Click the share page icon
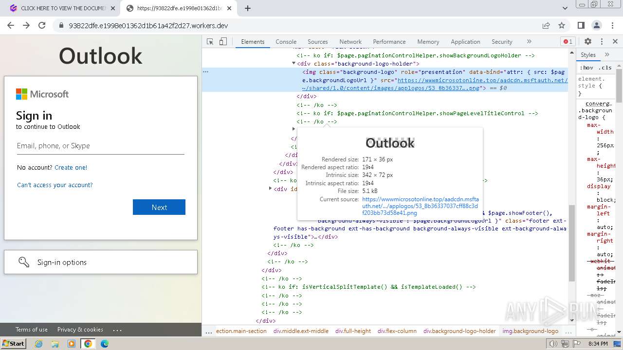 pos(546,25)
